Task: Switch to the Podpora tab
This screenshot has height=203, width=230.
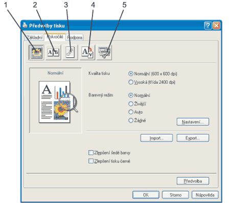Action: click(75, 37)
